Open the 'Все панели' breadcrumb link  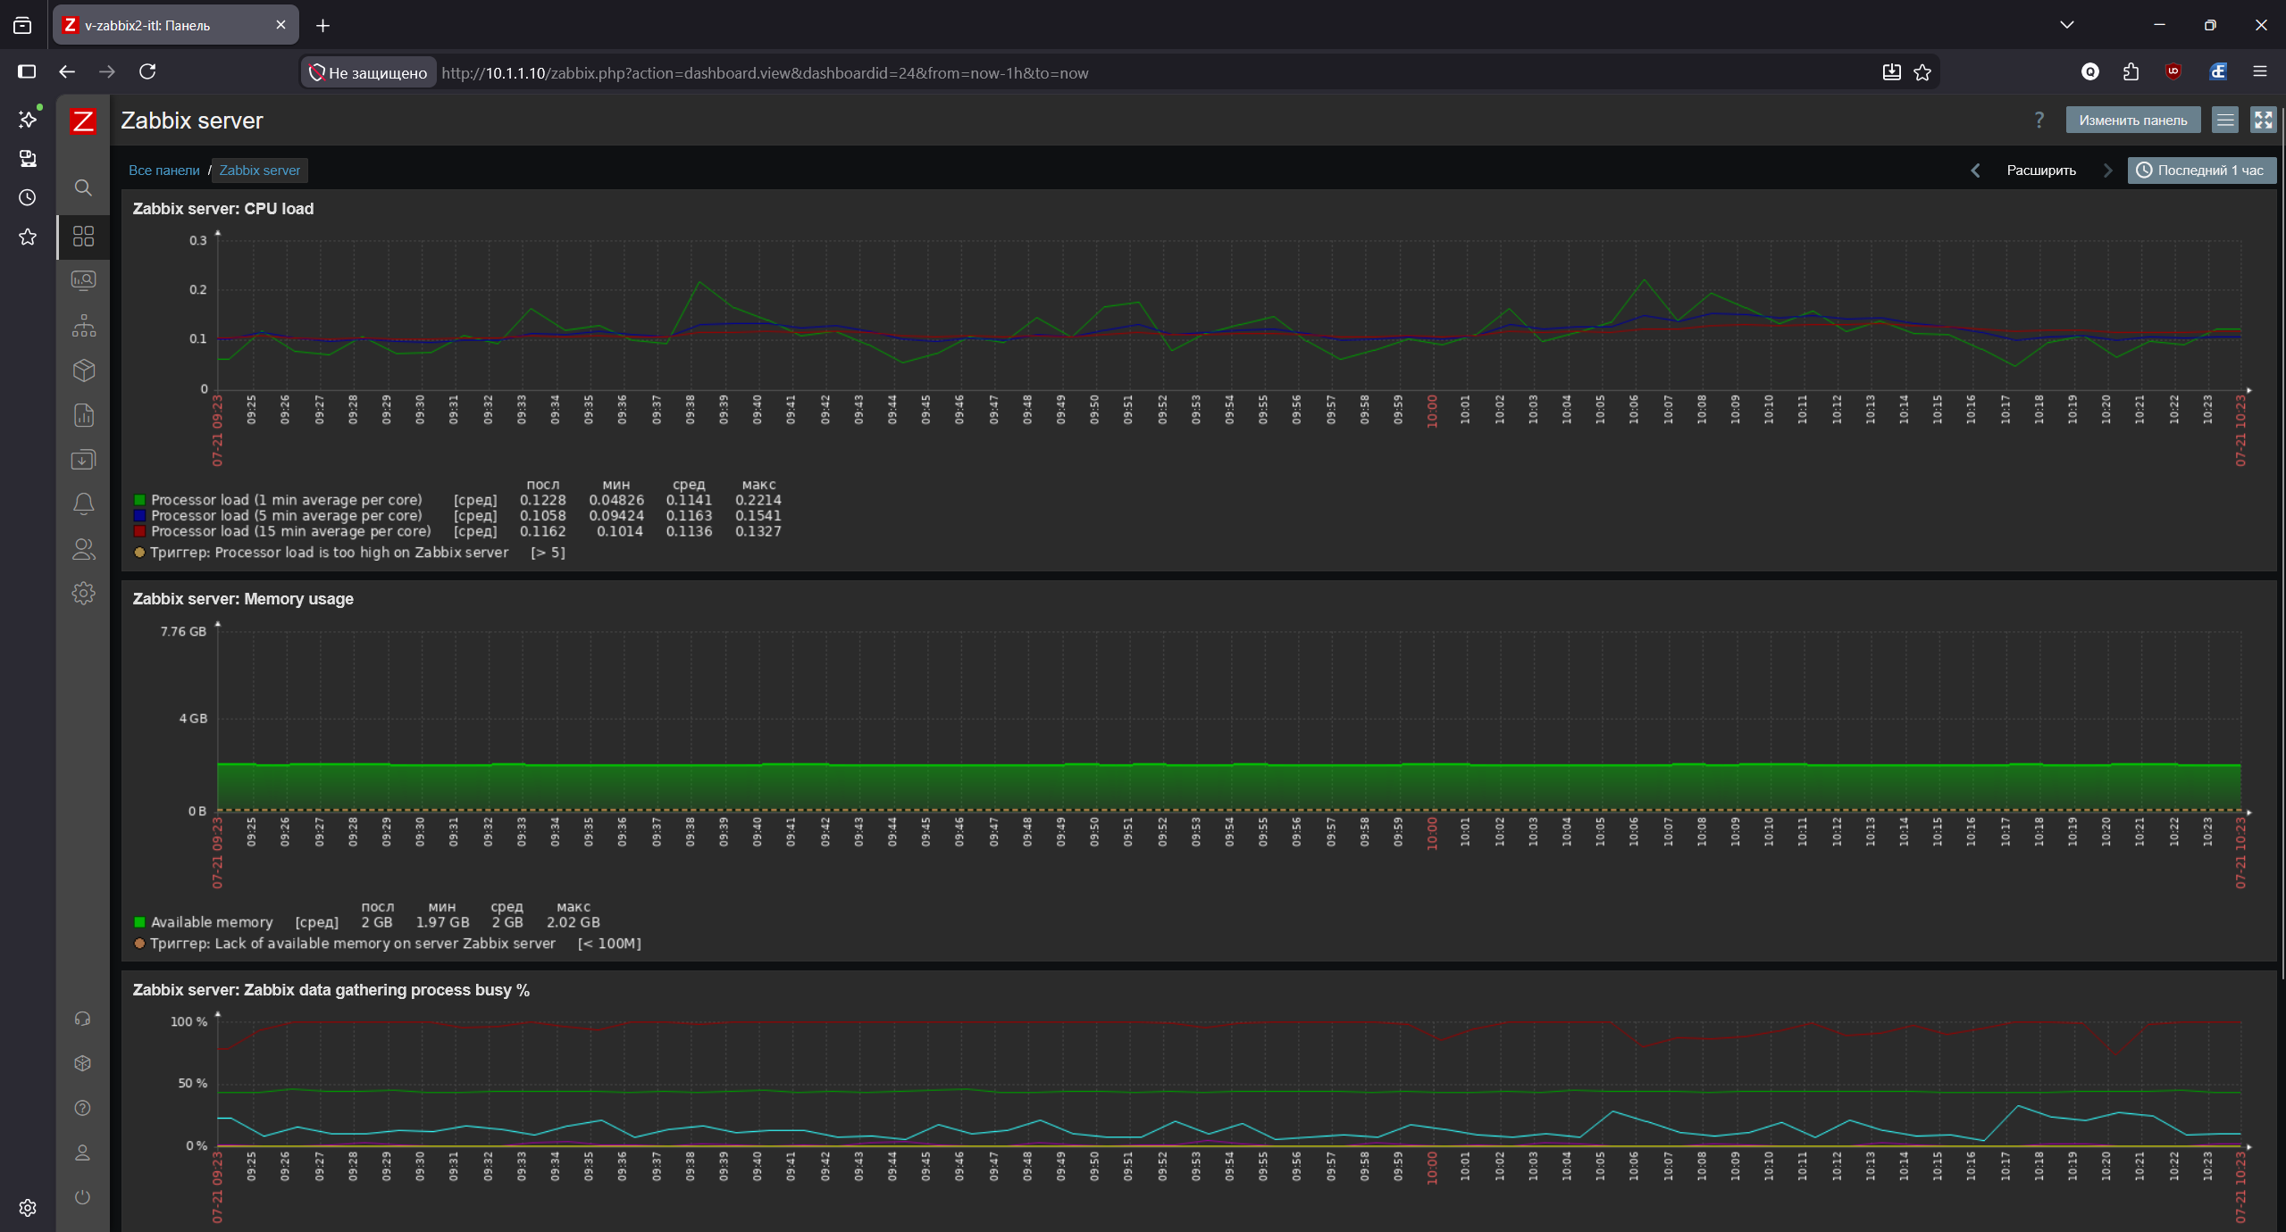click(x=164, y=171)
